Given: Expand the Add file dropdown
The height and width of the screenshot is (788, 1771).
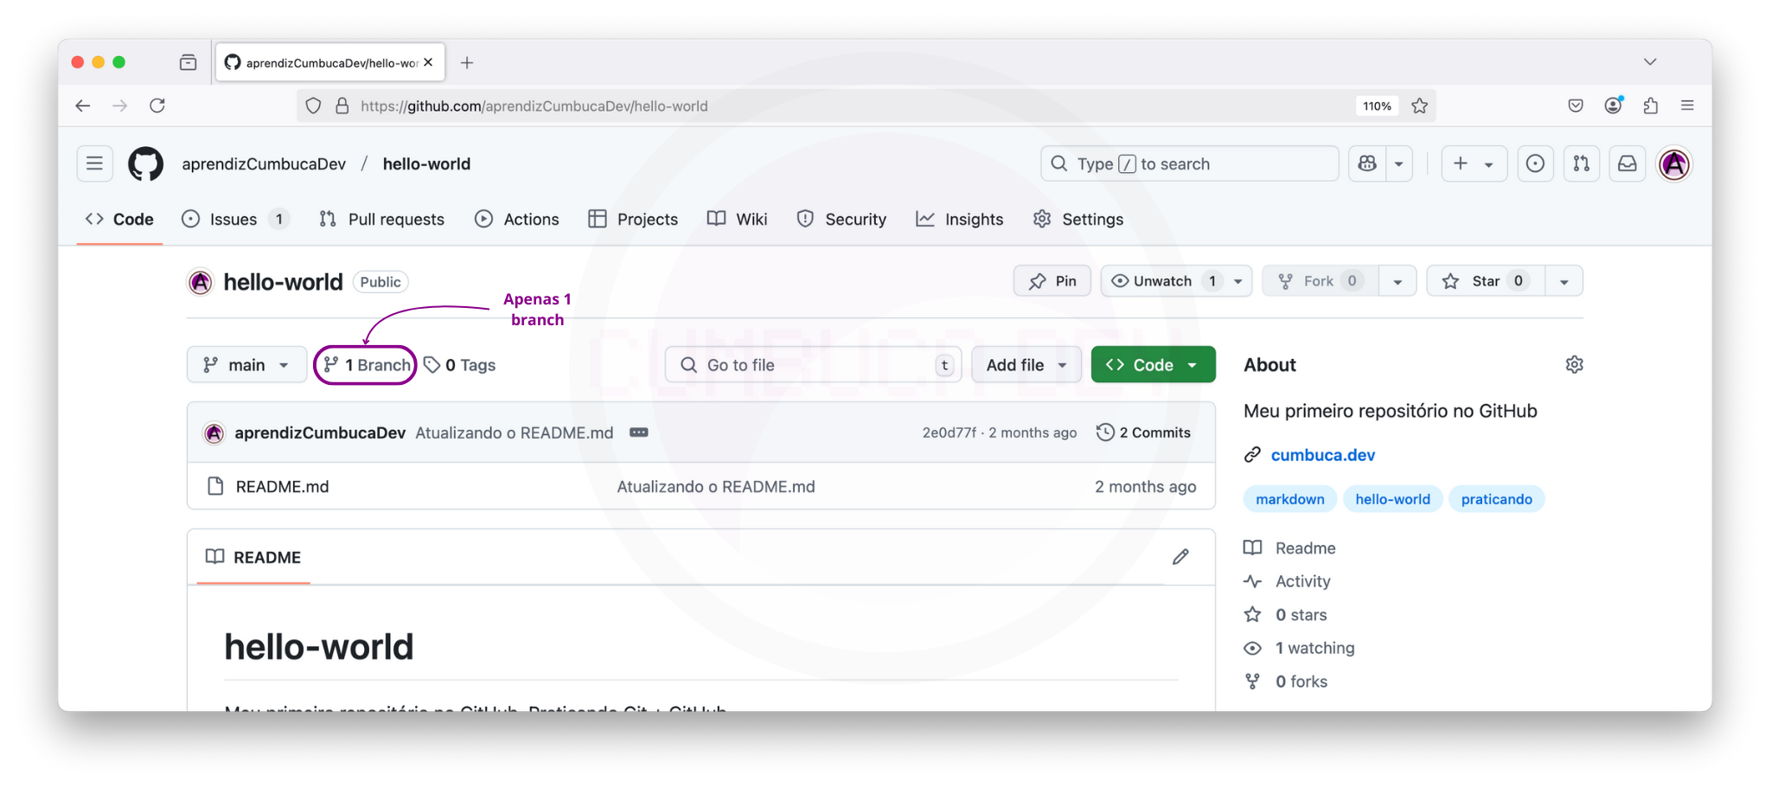Looking at the screenshot, I should tap(1026, 365).
